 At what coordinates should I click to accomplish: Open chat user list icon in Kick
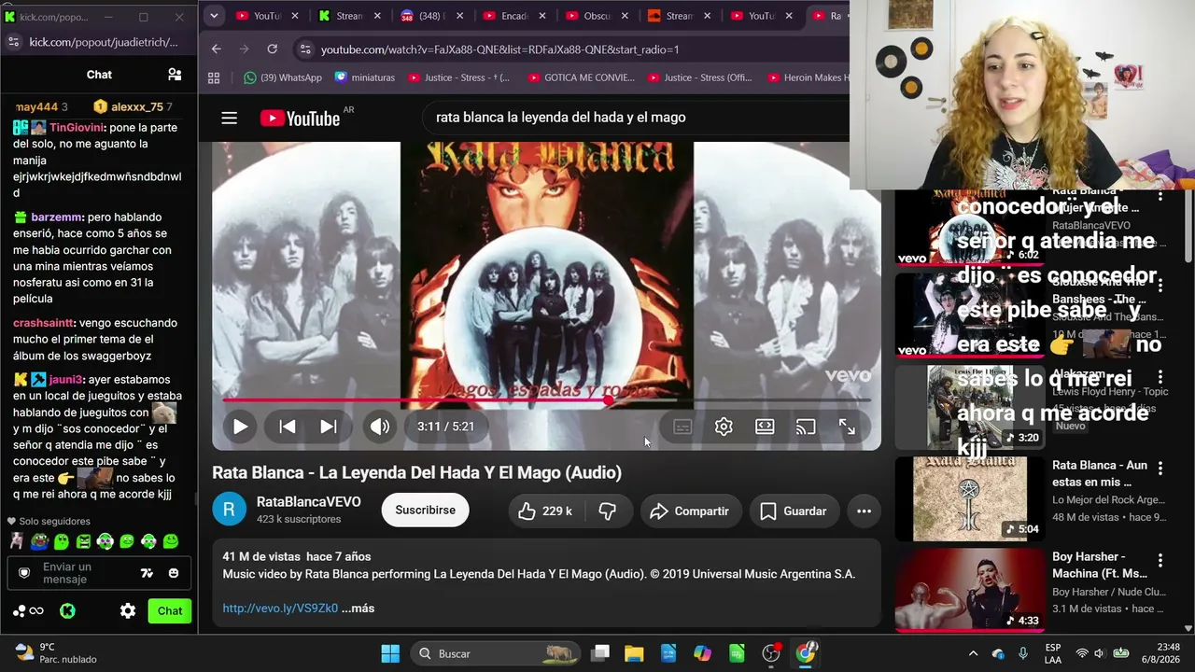click(175, 75)
